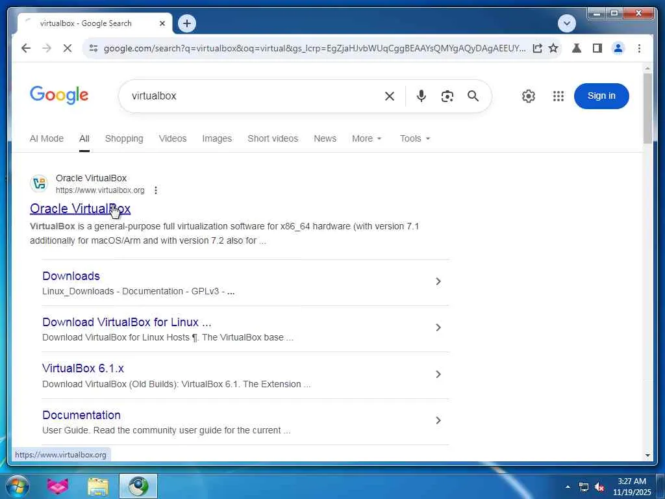Open Google quick settings gear
The image size is (665, 499).
coord(528,96)
